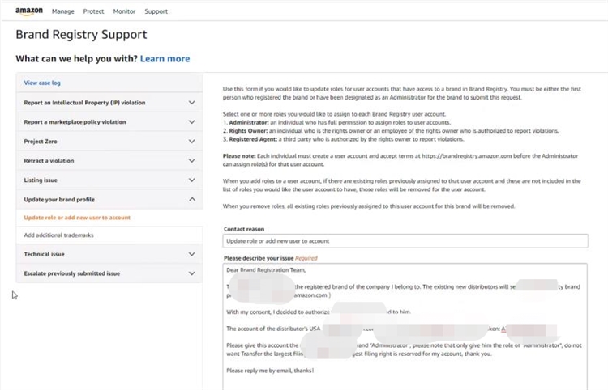Select Add additional trademarks
The height and width of the screenshot is (390, 608).
pyautogui.click(x=58, y=235)
